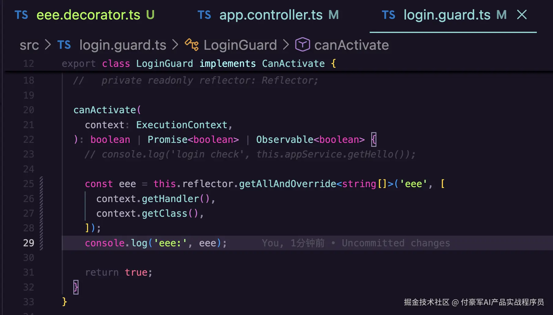Click line number 29 in gutter
The width and height of the screenshot is (553, 315).
point(29,243)
